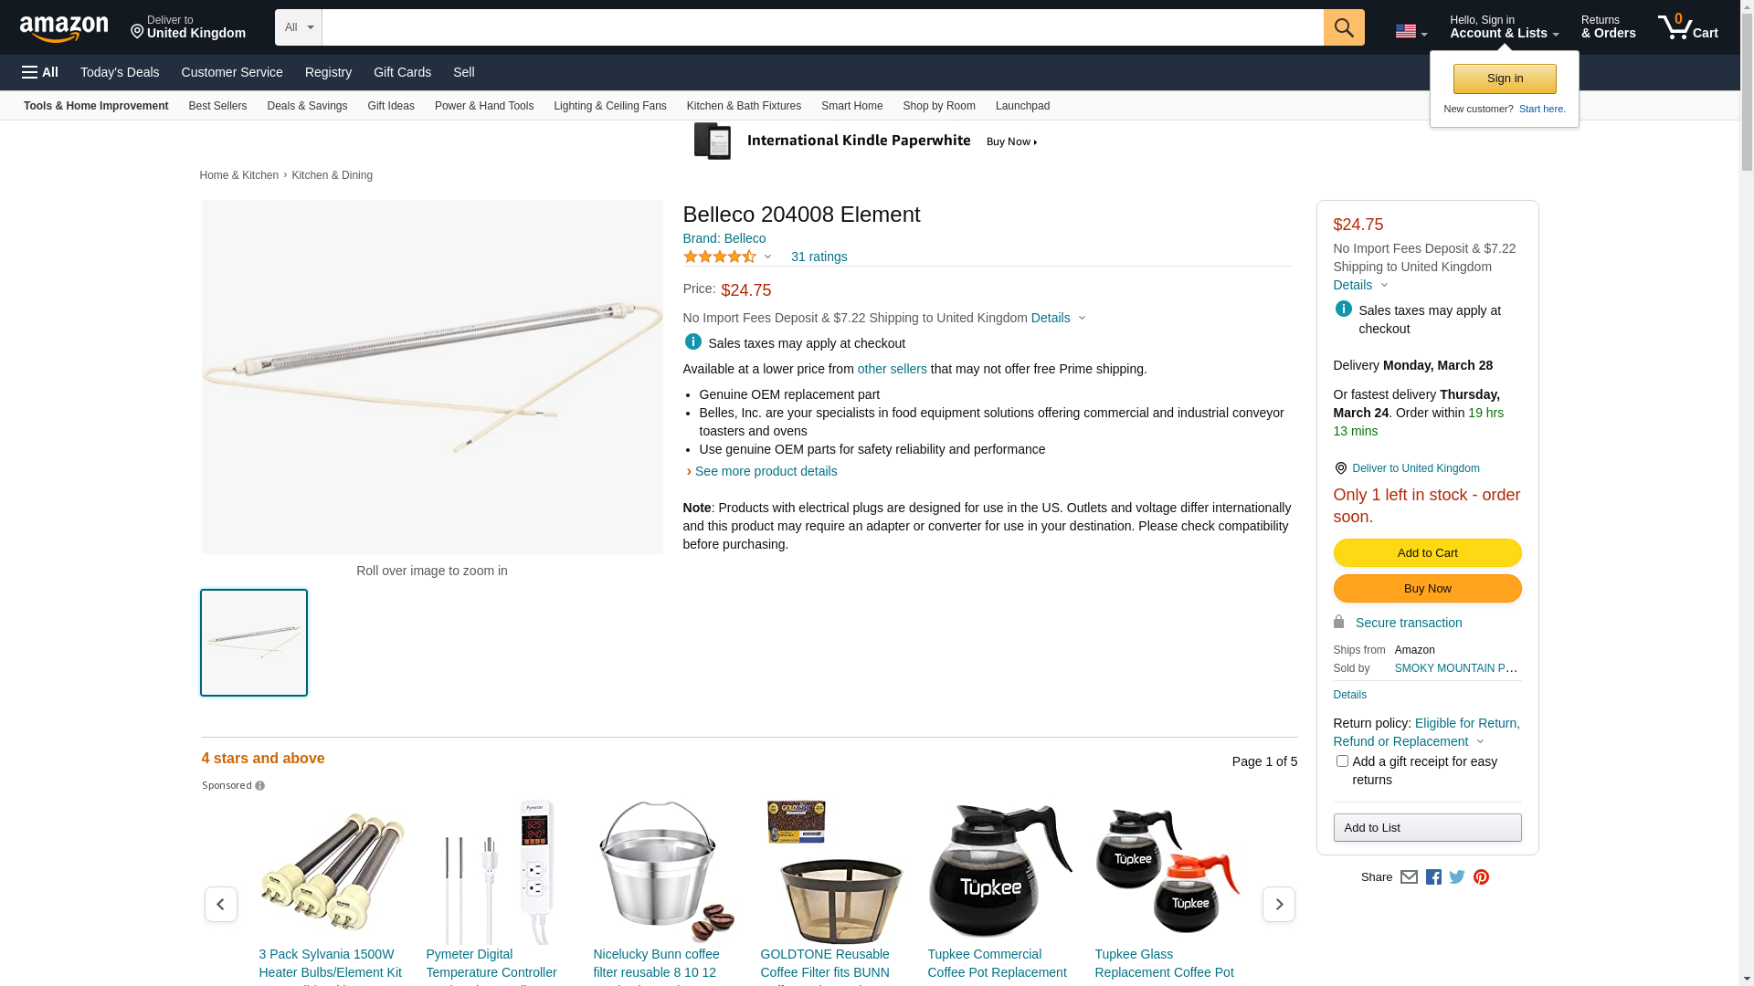
Task: Select the product image thumbnail
Action: point(254,643)
